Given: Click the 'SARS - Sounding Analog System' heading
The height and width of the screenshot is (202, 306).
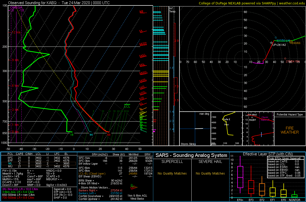Looking at the screenshot, I should (x=191, y=155).
